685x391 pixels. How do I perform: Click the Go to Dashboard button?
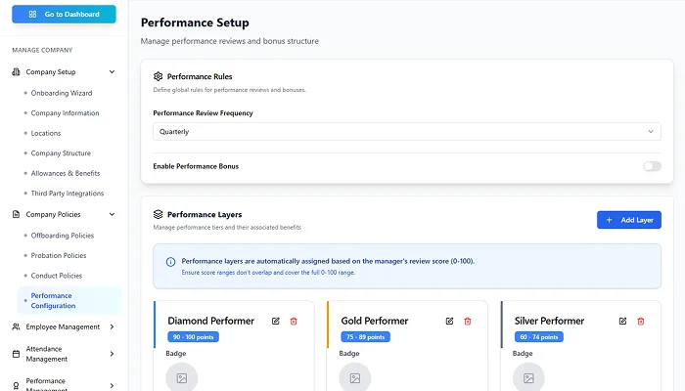64,15
